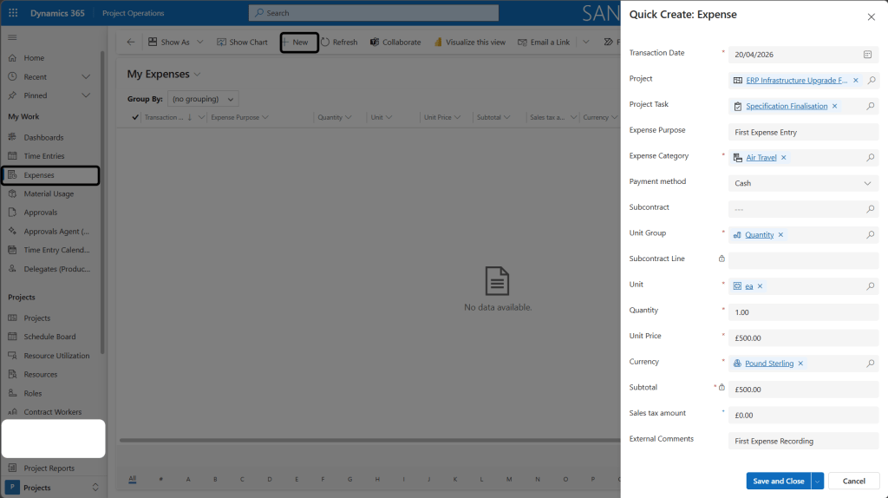This screenshot has width=888, height=498.
Task: Expand the Save and Close split arrow
Action: [817, 481]
